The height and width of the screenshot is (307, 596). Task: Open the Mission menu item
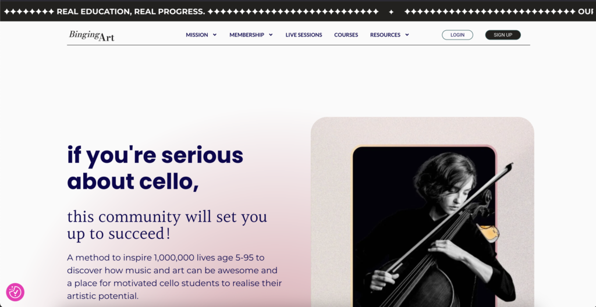coord(197,35)
